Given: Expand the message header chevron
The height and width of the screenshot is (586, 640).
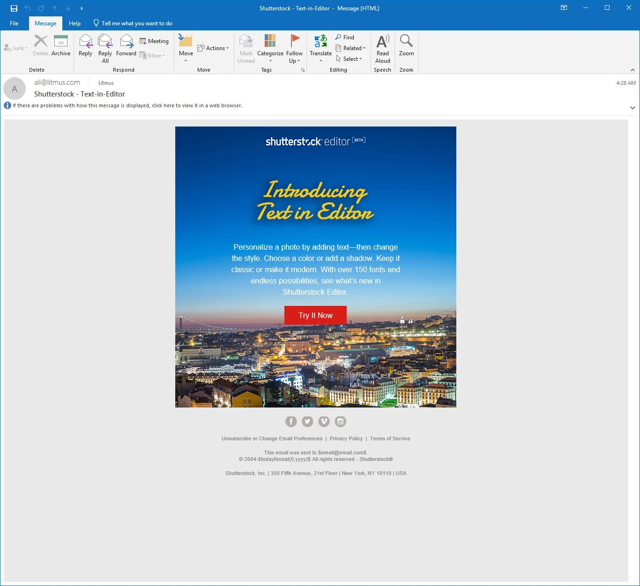Looking at the screenshot, I should tap(633, 108).
